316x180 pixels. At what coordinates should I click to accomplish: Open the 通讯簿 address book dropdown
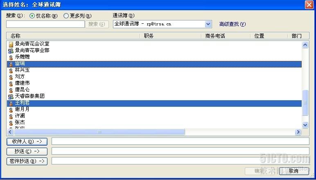tap(208, 24)
